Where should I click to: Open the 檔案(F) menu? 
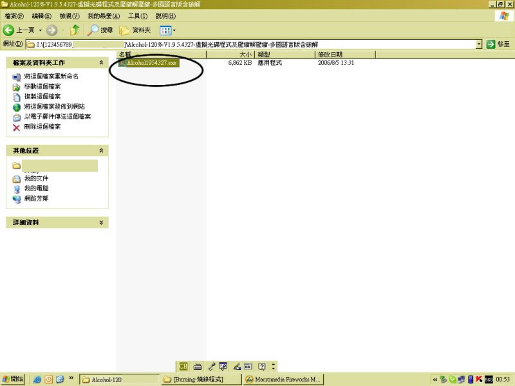coord(14,15)
